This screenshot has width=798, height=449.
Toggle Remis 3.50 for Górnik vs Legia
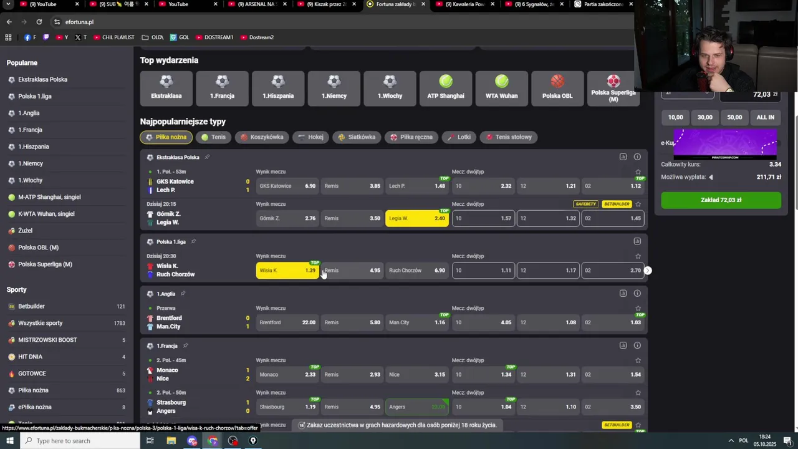point(352,218)
